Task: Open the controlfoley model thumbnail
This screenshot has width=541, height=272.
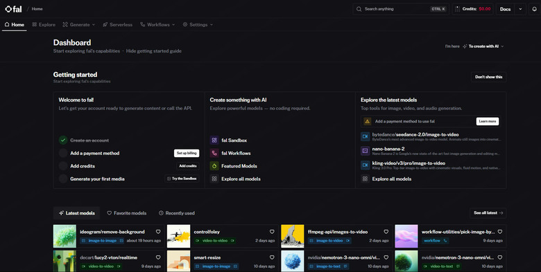Action: [178, 236]
